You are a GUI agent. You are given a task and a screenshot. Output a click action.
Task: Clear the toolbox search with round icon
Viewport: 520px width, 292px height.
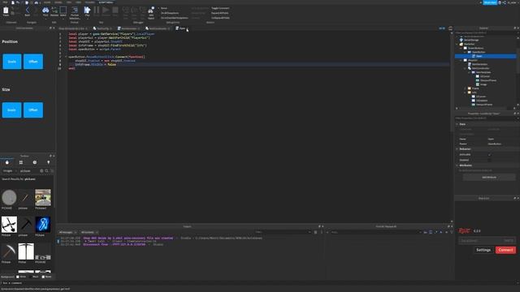(x=41, y=171)
